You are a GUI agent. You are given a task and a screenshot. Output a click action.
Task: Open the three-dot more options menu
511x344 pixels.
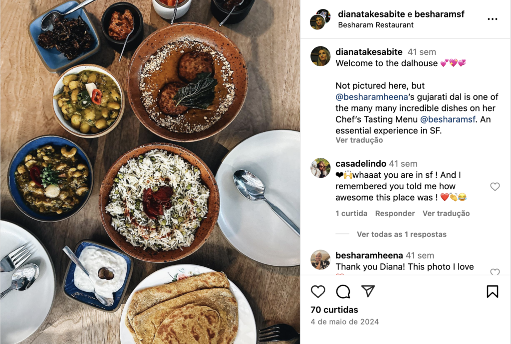click(492, 19)
